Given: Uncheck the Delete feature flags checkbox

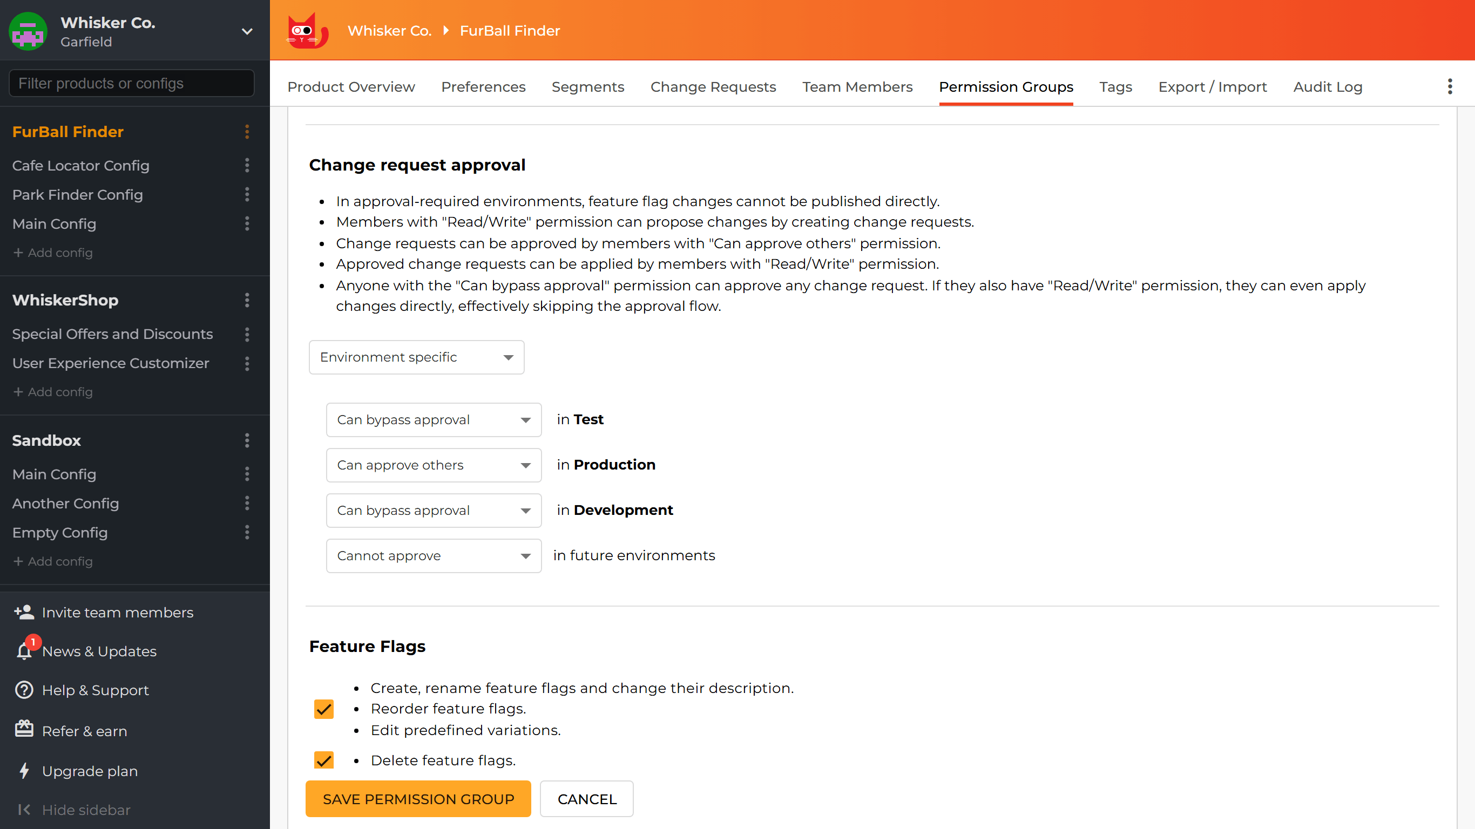Looking at the screenshot, I should (323, 760).
